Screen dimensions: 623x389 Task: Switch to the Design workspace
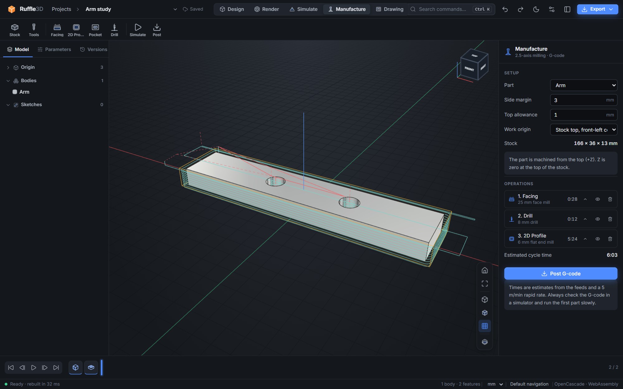(232, 9)
